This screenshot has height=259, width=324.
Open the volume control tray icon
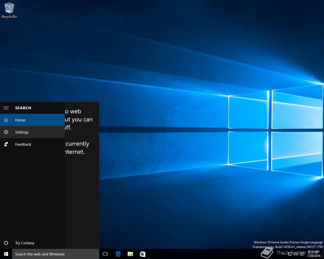click(296, 254)
